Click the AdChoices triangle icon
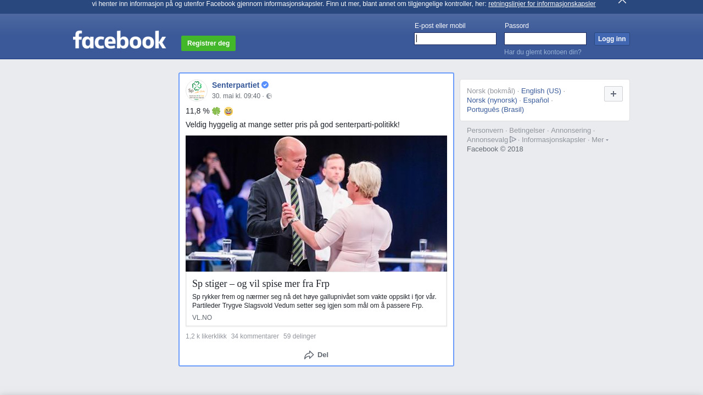 [513, 139]
